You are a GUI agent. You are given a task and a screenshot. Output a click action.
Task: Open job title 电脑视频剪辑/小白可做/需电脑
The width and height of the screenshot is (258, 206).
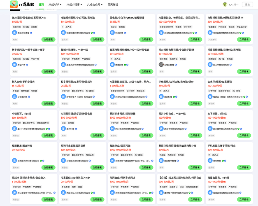[x=78, y=18]
